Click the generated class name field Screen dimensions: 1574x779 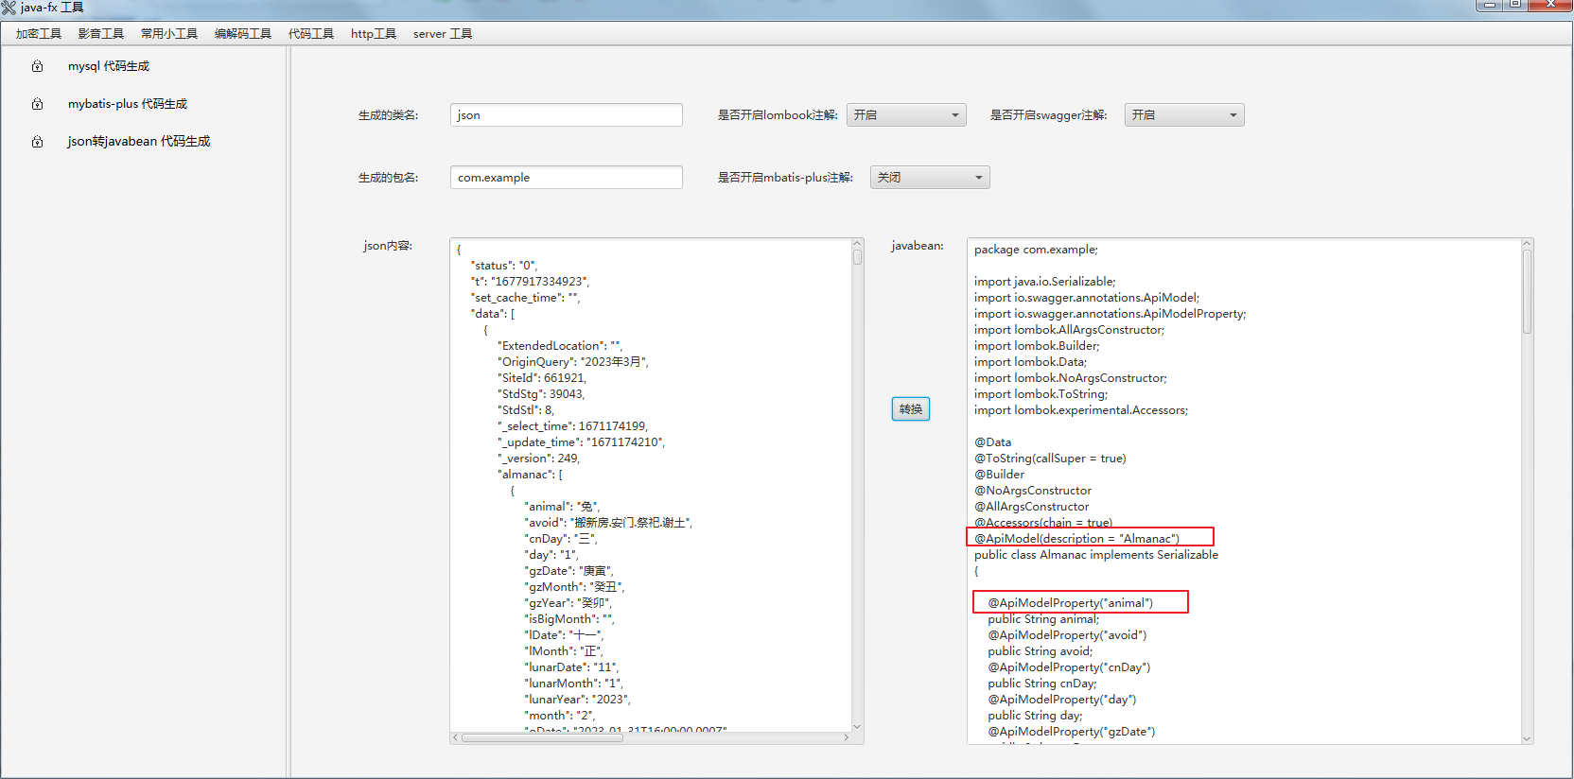566,115
